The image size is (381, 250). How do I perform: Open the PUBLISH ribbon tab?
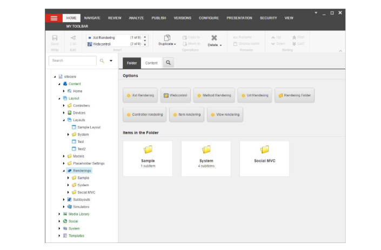pyautogui.click(x=159, y=18)
